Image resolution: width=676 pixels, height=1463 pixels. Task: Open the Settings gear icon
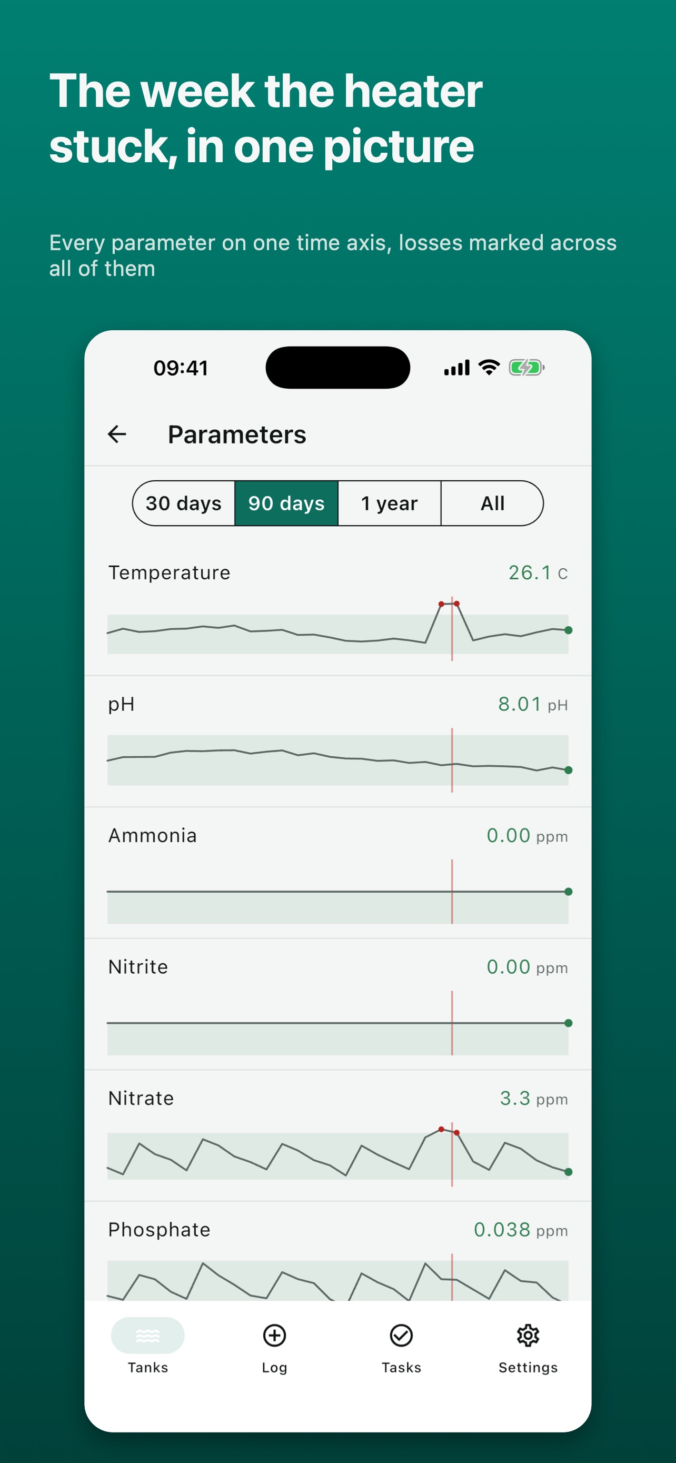[x=528, y=1335]
